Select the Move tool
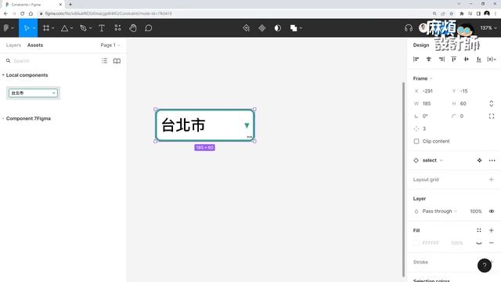Viewport: 501px width, 282px height. tap(27, 28)
